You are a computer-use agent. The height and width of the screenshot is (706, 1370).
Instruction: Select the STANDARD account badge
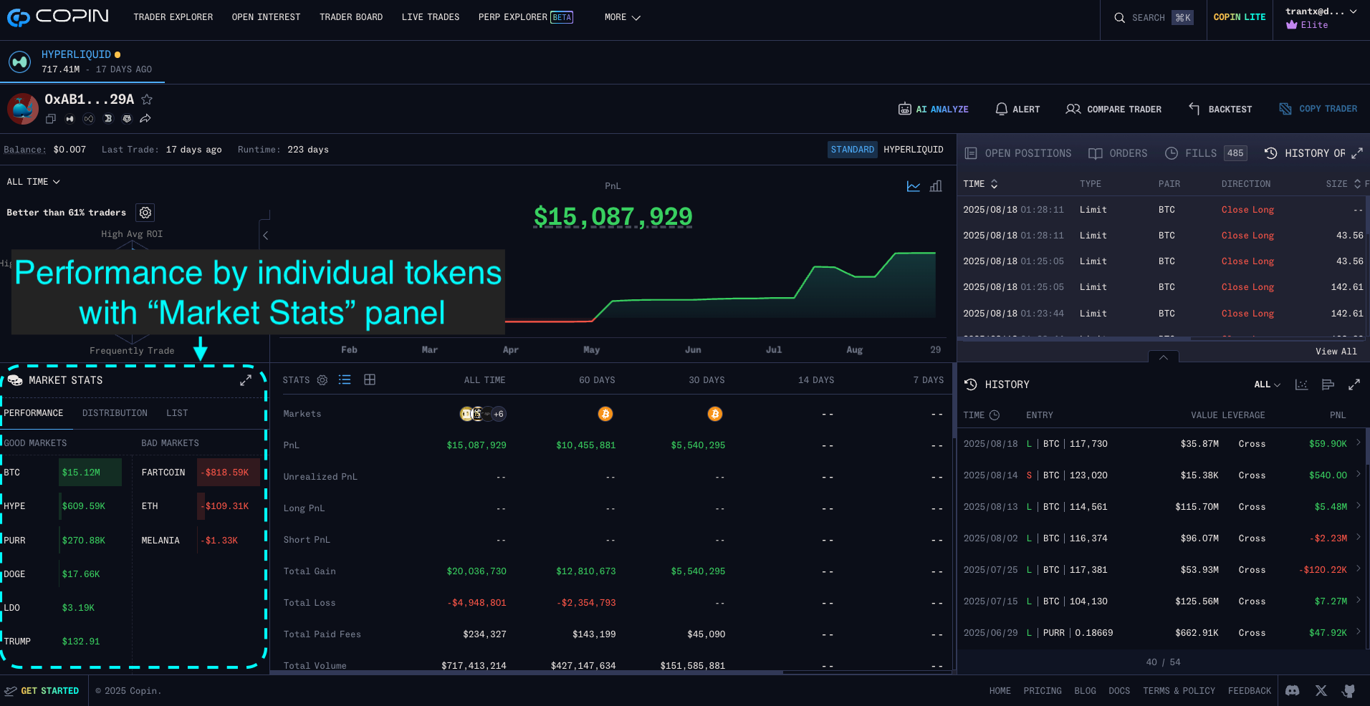pos(853,150)
